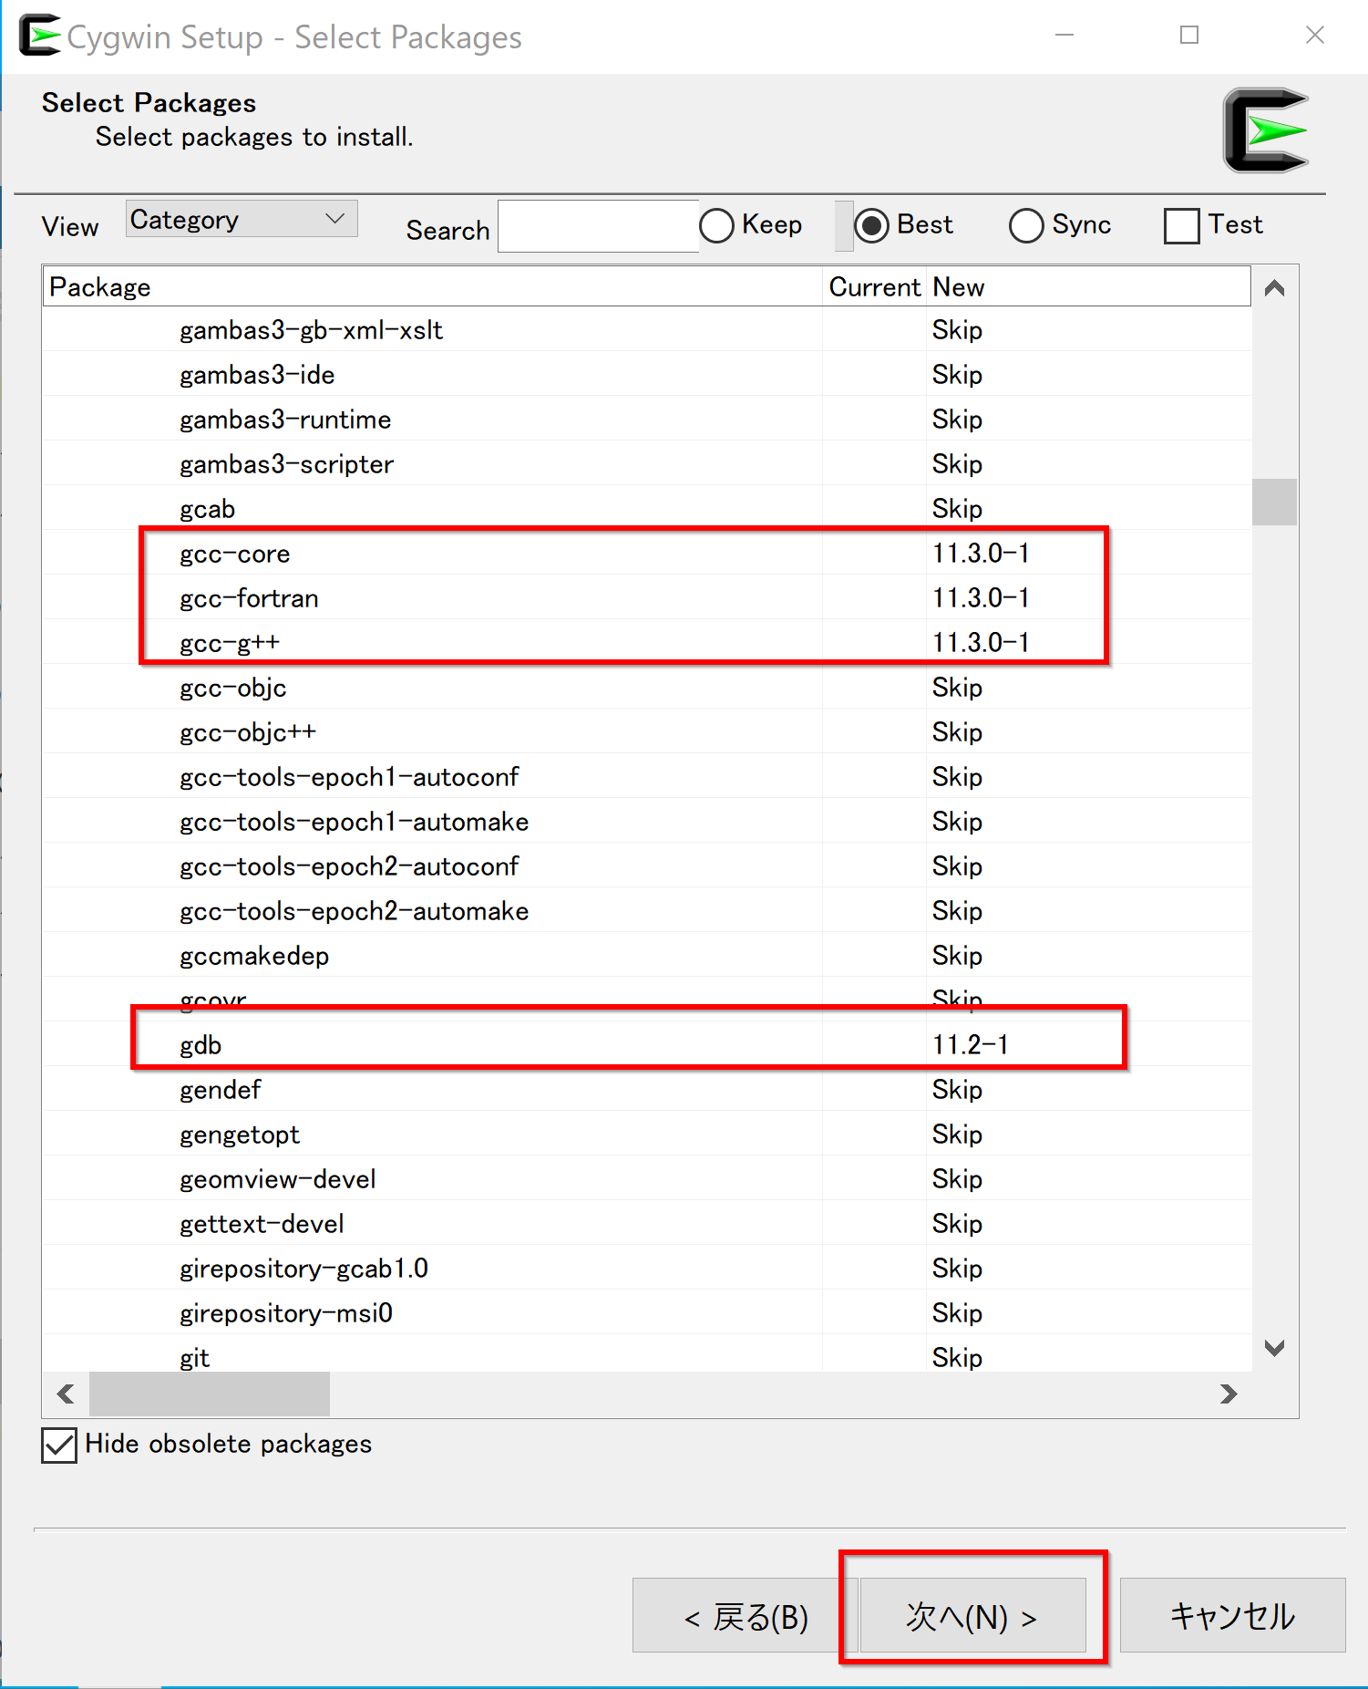The image size is (1368, 1689).
Task: Click the 戻る(B) back button
Action: (x=746, y=1615)
